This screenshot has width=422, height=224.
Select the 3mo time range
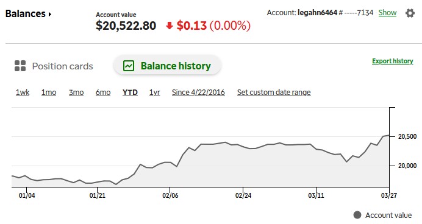(x=76, y=93)
